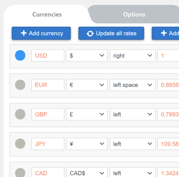This screenshot has width=179, height=177.
Task: Click the plus icon on Add currency
Action: (x=24, y=33)
